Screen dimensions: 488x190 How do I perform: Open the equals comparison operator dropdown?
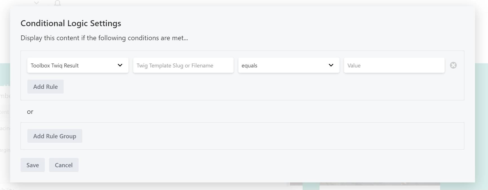point(288,65)
